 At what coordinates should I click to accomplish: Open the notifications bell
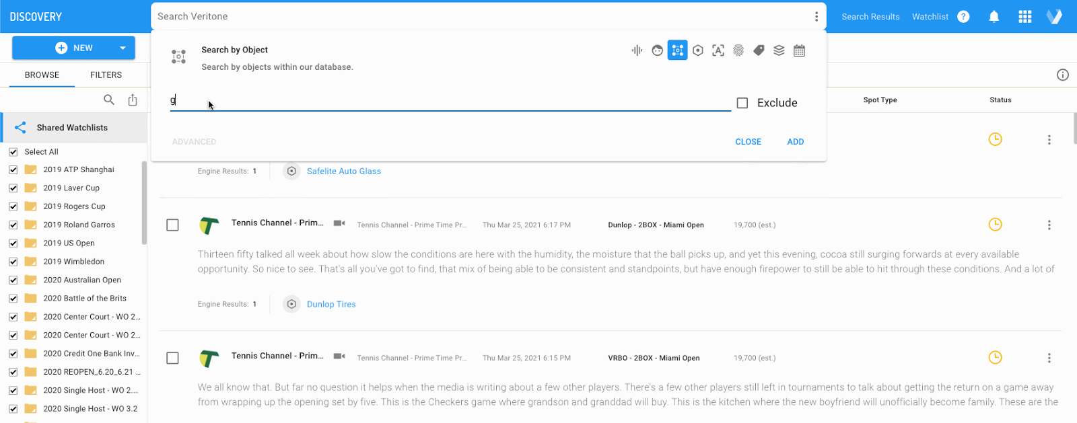(x=994, y=17)
